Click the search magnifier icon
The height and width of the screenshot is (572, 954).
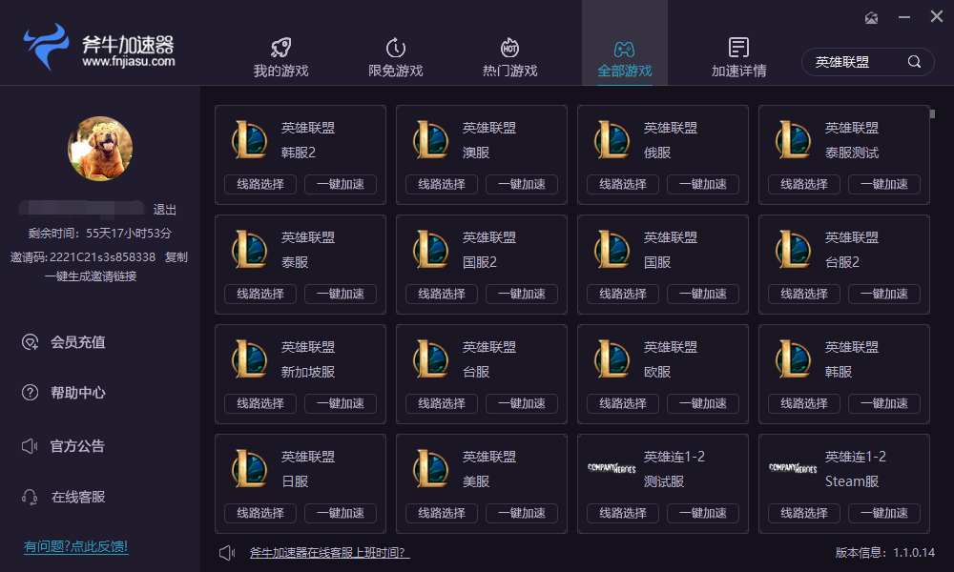pyautogui.click(x=914, y=61)
